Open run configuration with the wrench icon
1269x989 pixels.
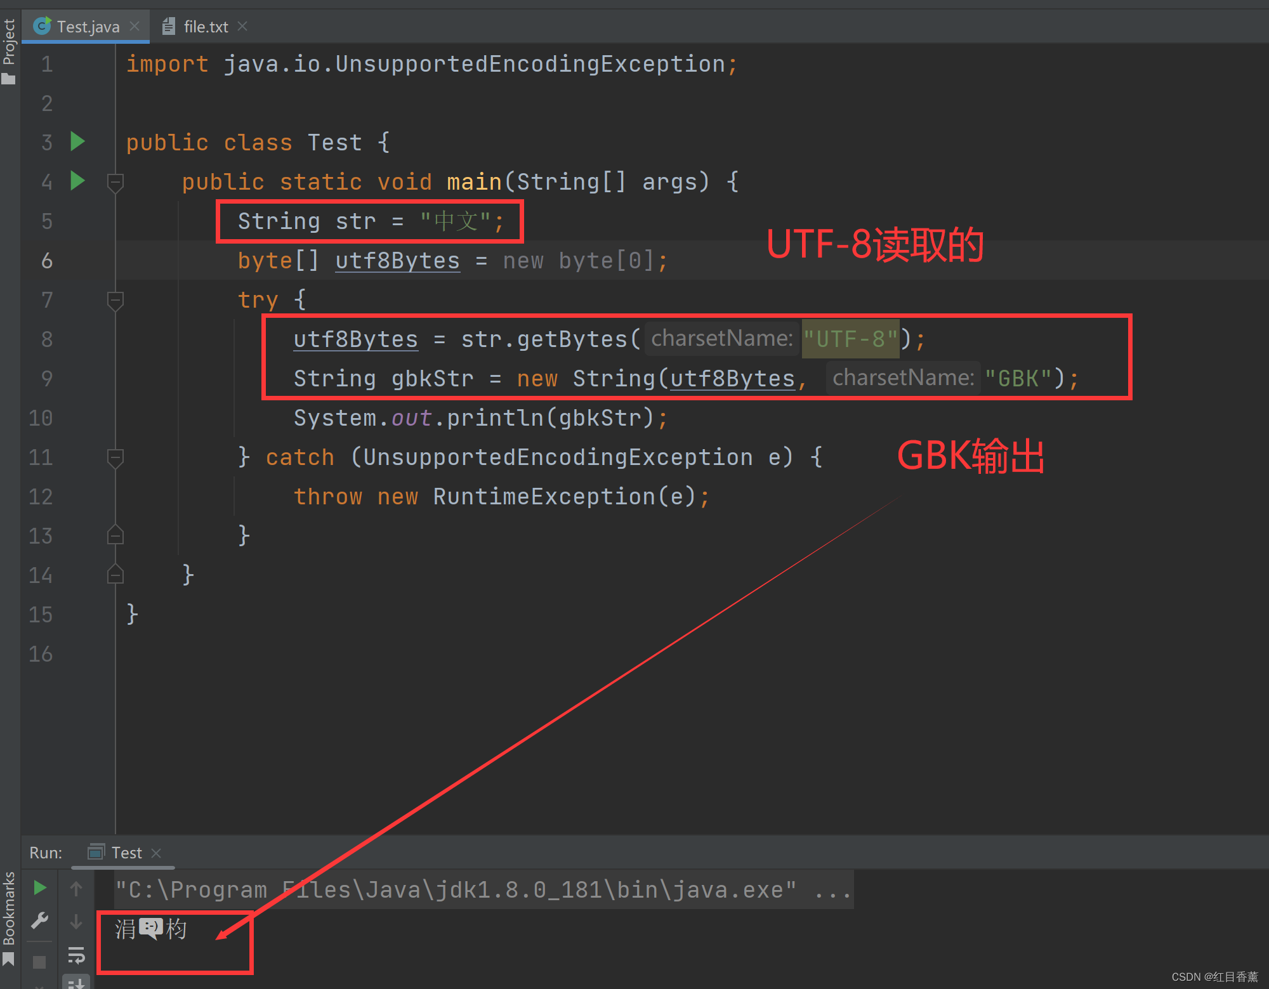tap(39, 920)
